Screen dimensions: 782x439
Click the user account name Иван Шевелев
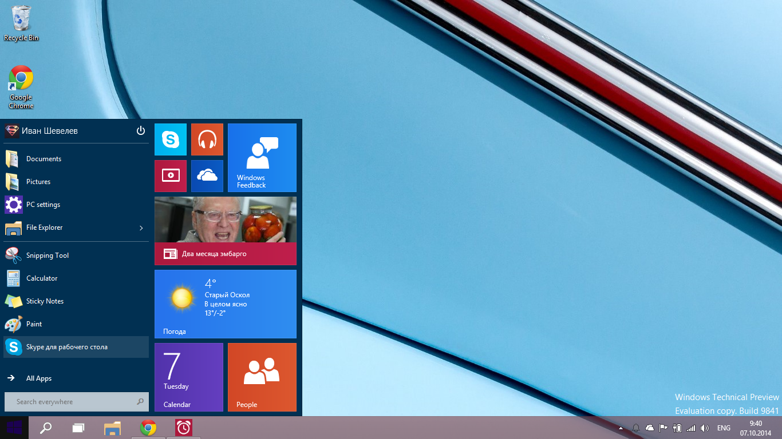[x=49, y=131]
